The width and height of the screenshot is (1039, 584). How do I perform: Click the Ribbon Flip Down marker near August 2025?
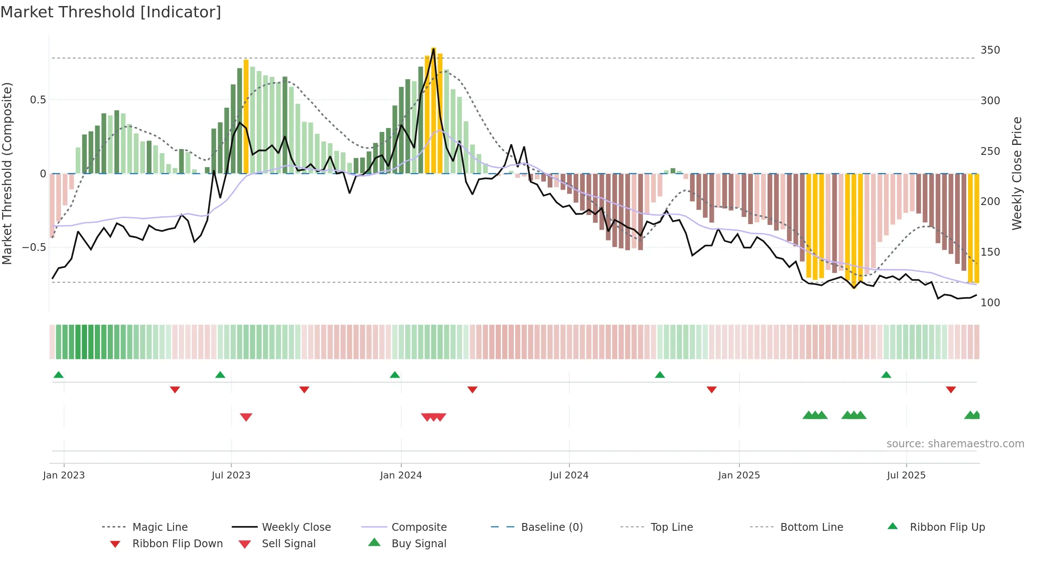pyautogui.click(x=951, y=390)
